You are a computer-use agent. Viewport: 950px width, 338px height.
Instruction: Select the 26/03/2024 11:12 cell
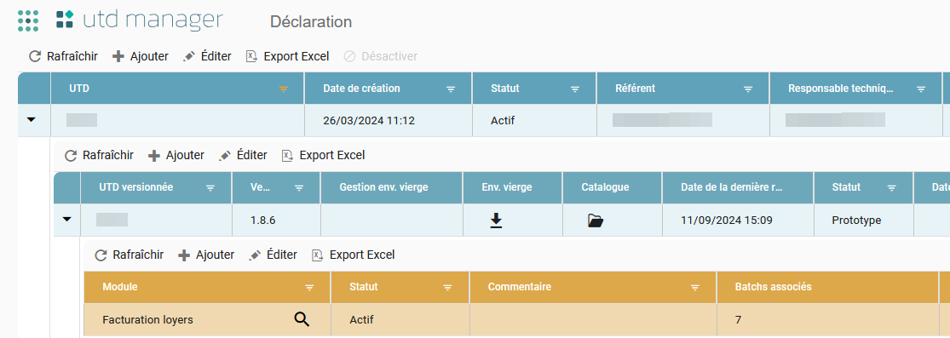(x=388, y=121)
